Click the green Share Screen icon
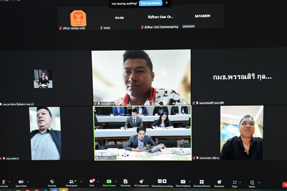The width and height of the screenshot is (287, 191). click(109, 181)
